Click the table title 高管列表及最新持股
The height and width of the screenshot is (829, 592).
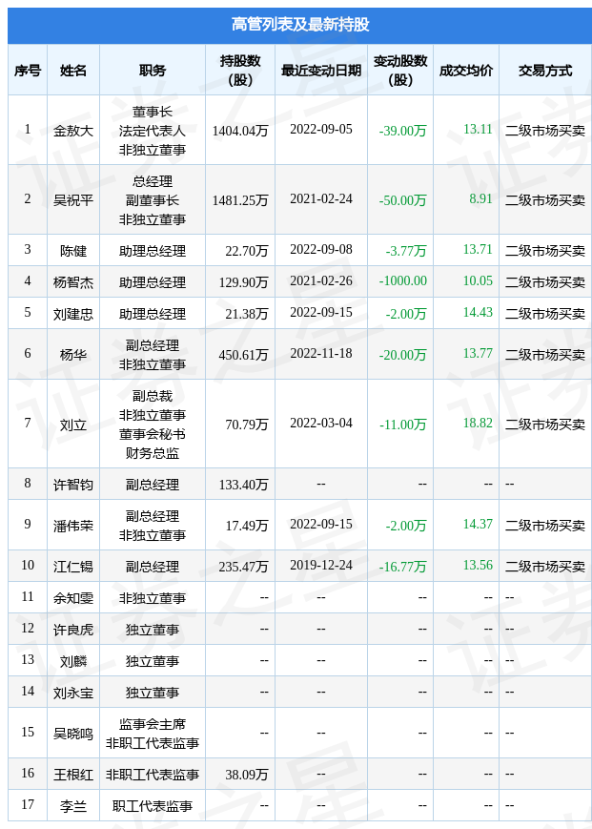pos(300,25)
